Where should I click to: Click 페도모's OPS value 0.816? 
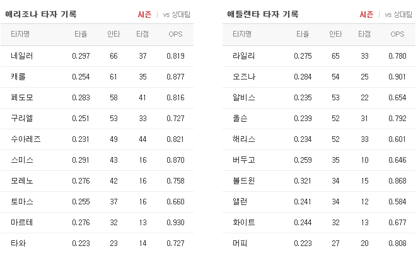pos(175,98)
